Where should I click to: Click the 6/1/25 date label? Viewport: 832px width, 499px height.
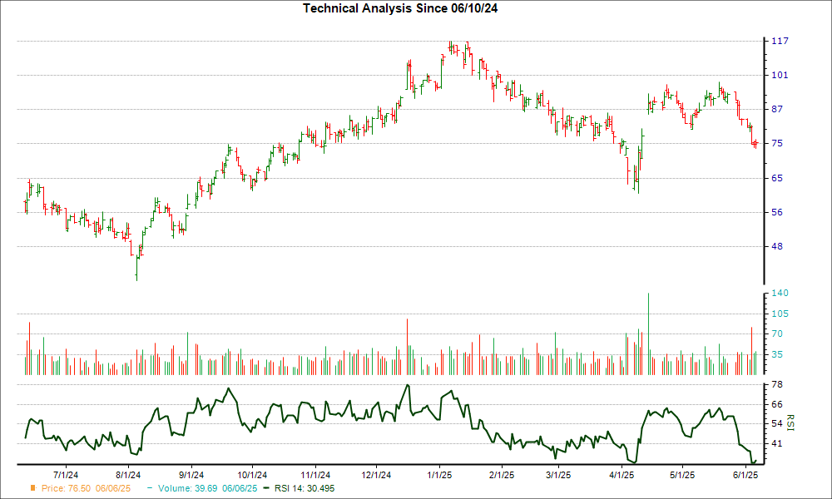(x=745, y=475)
